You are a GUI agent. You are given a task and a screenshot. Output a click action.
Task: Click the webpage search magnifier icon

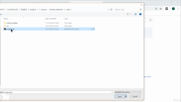point(150,20)
